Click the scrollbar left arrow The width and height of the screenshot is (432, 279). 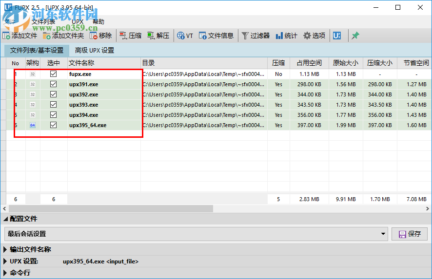coord(4,208)
